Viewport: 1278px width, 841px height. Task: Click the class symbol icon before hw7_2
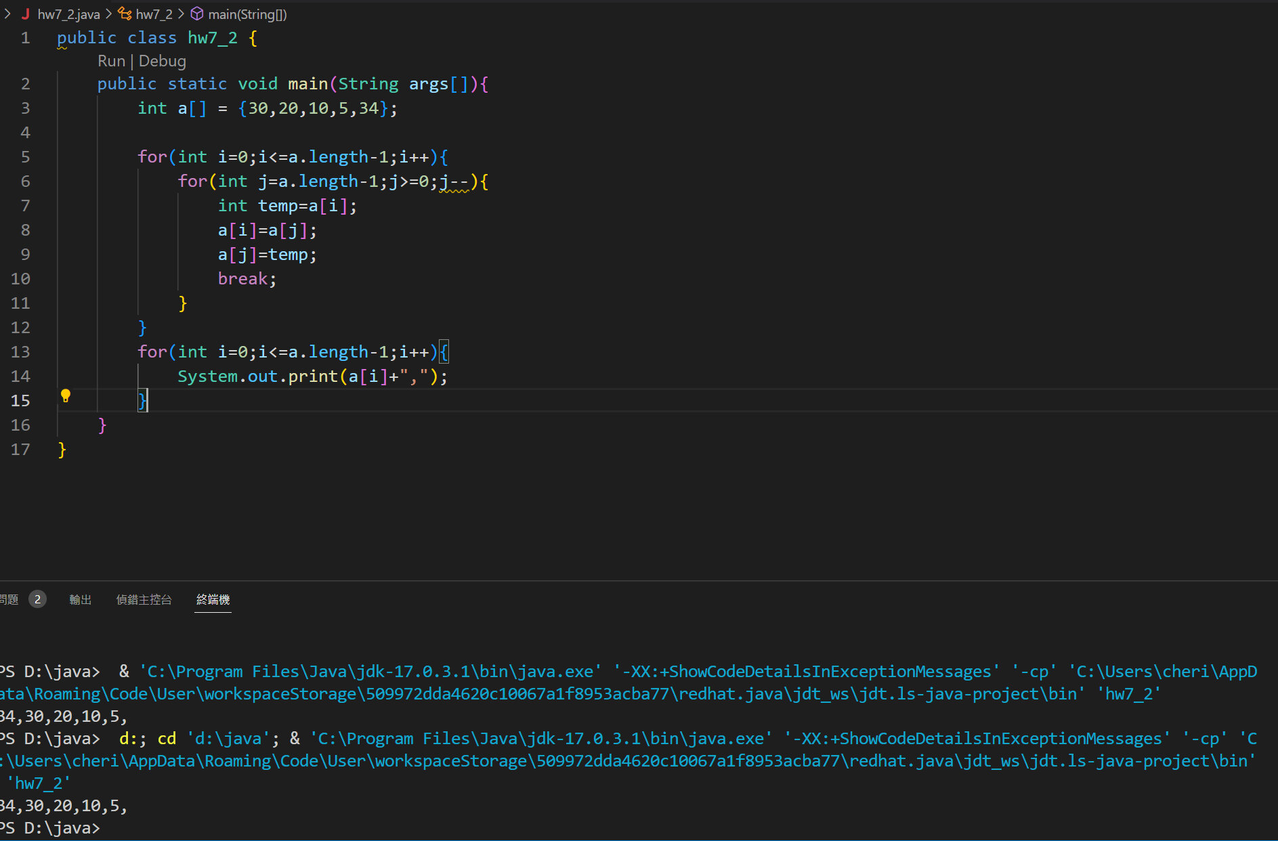(x=125, y=14)
